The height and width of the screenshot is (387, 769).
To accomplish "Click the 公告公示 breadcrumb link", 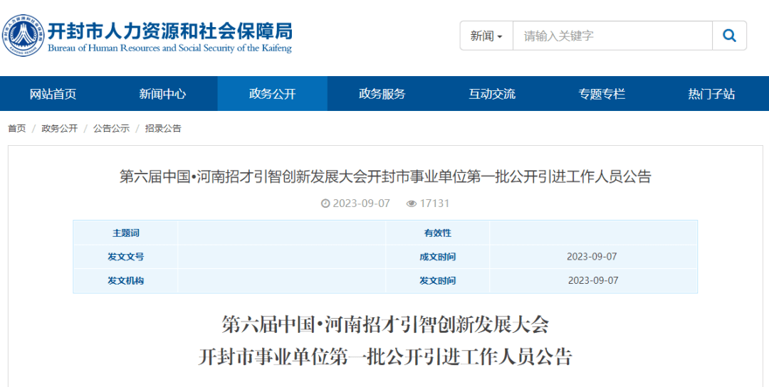I will tap(111, 128).
